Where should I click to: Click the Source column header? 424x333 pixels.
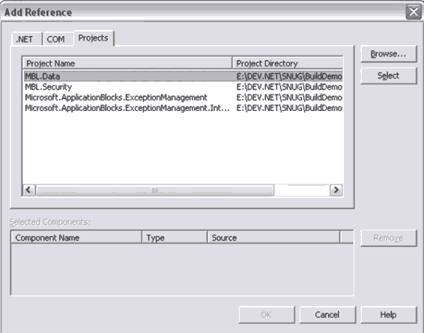click(273, 238)
